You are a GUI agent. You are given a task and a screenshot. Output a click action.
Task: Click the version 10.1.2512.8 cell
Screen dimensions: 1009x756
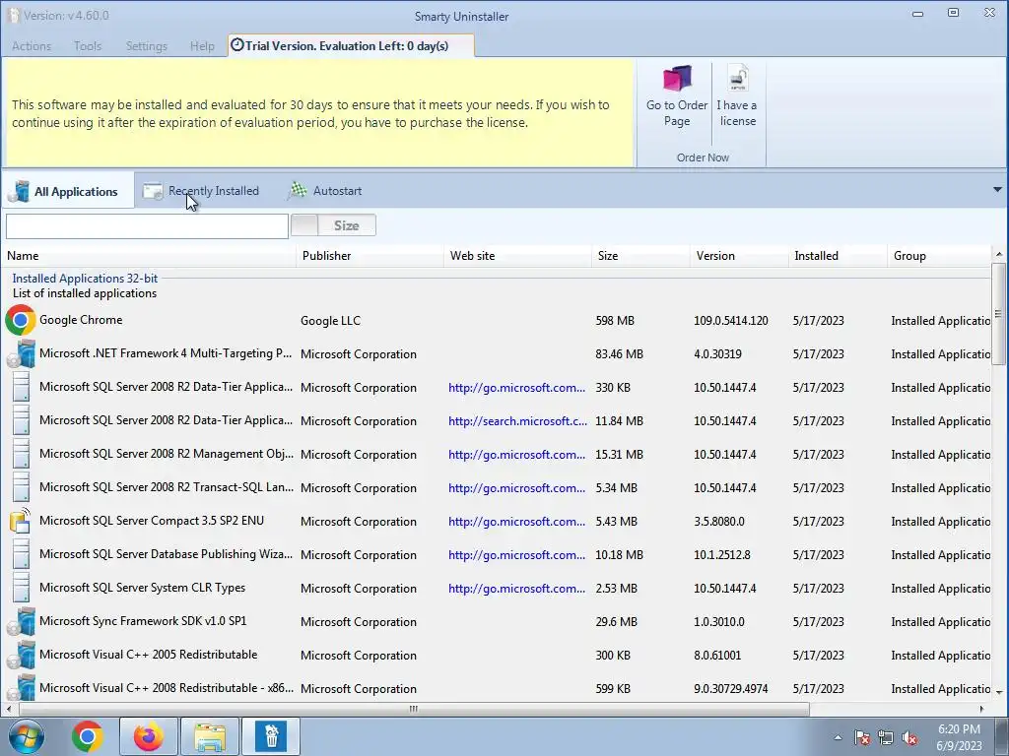[721, 555]
